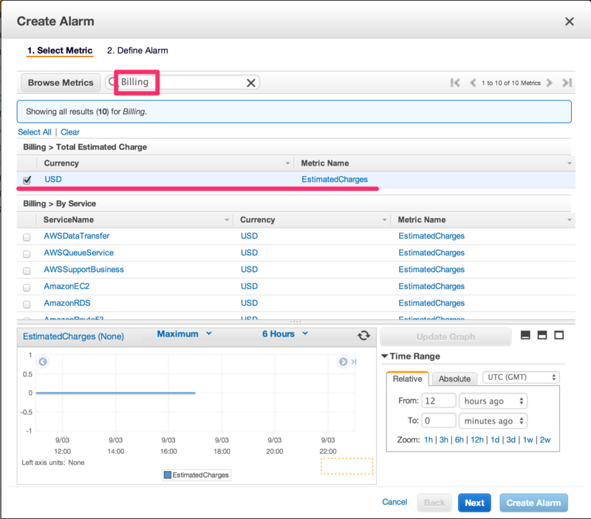Viewport: 591px width, 519px height.
Task: Check the AWSQueueService metric row
Action: click(27, 254)
